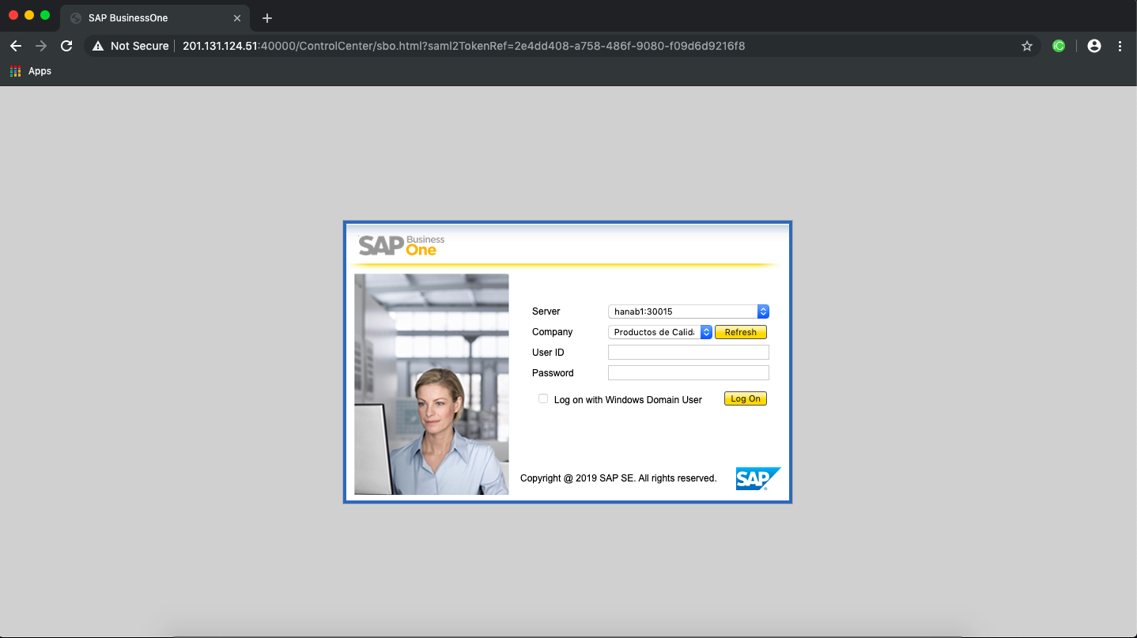This screenshot has height=638, width=1137.
Task: Click the Server field label
Action: [546, 311]
